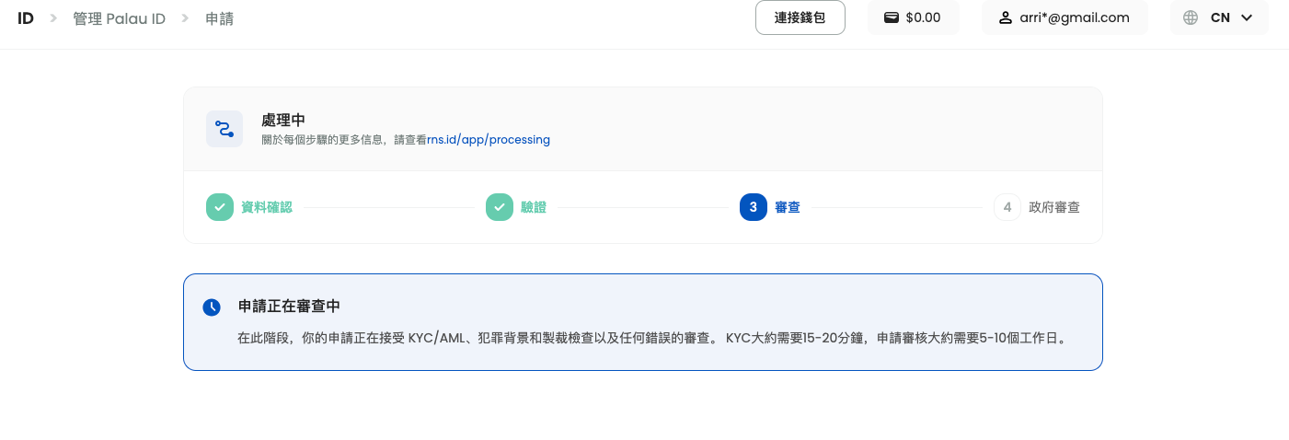This screenshot has height=440, width=1289.
Task: Open the arri*@gmail.com account menu
Action: pyautogui.click(x=1065, y=17)
